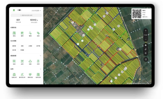
Task: Click the 82442 total area value
Action: click(33, 20)
